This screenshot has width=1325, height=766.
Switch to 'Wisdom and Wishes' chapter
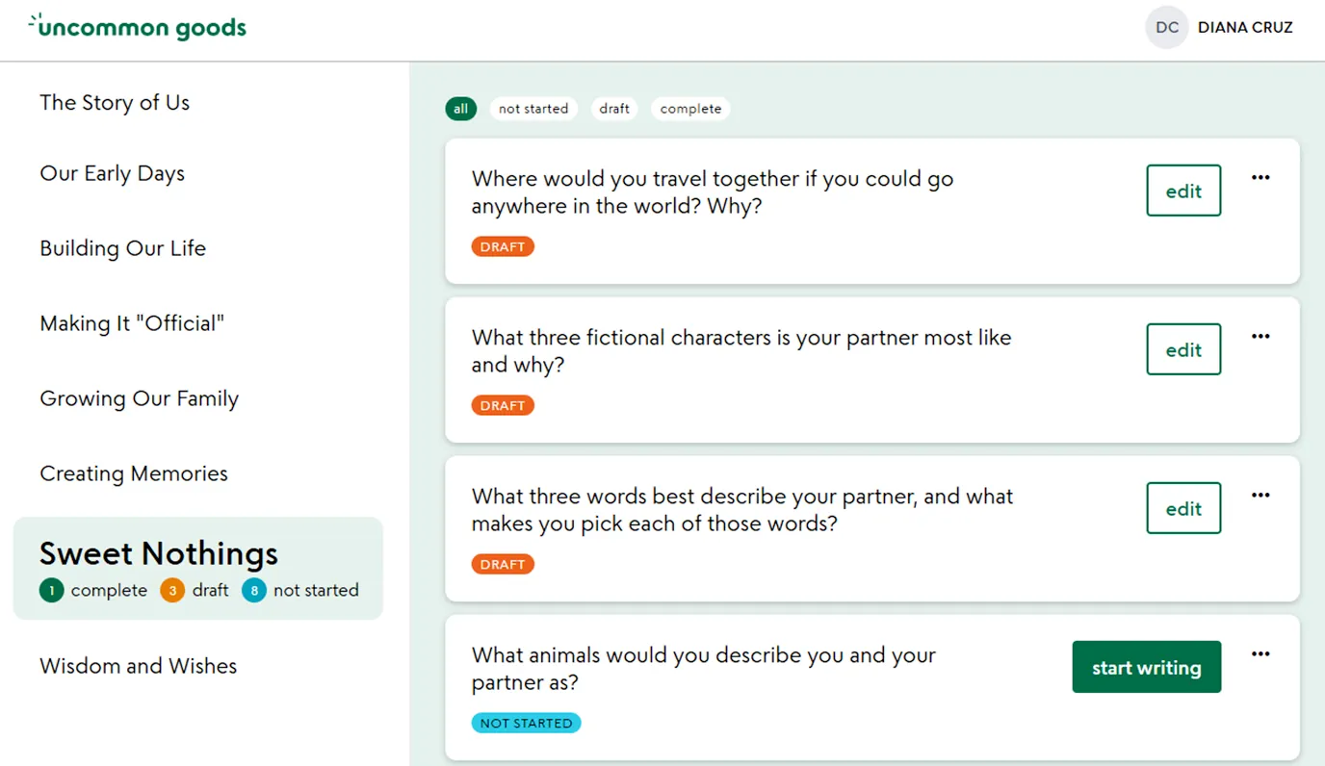pos(138,666)
